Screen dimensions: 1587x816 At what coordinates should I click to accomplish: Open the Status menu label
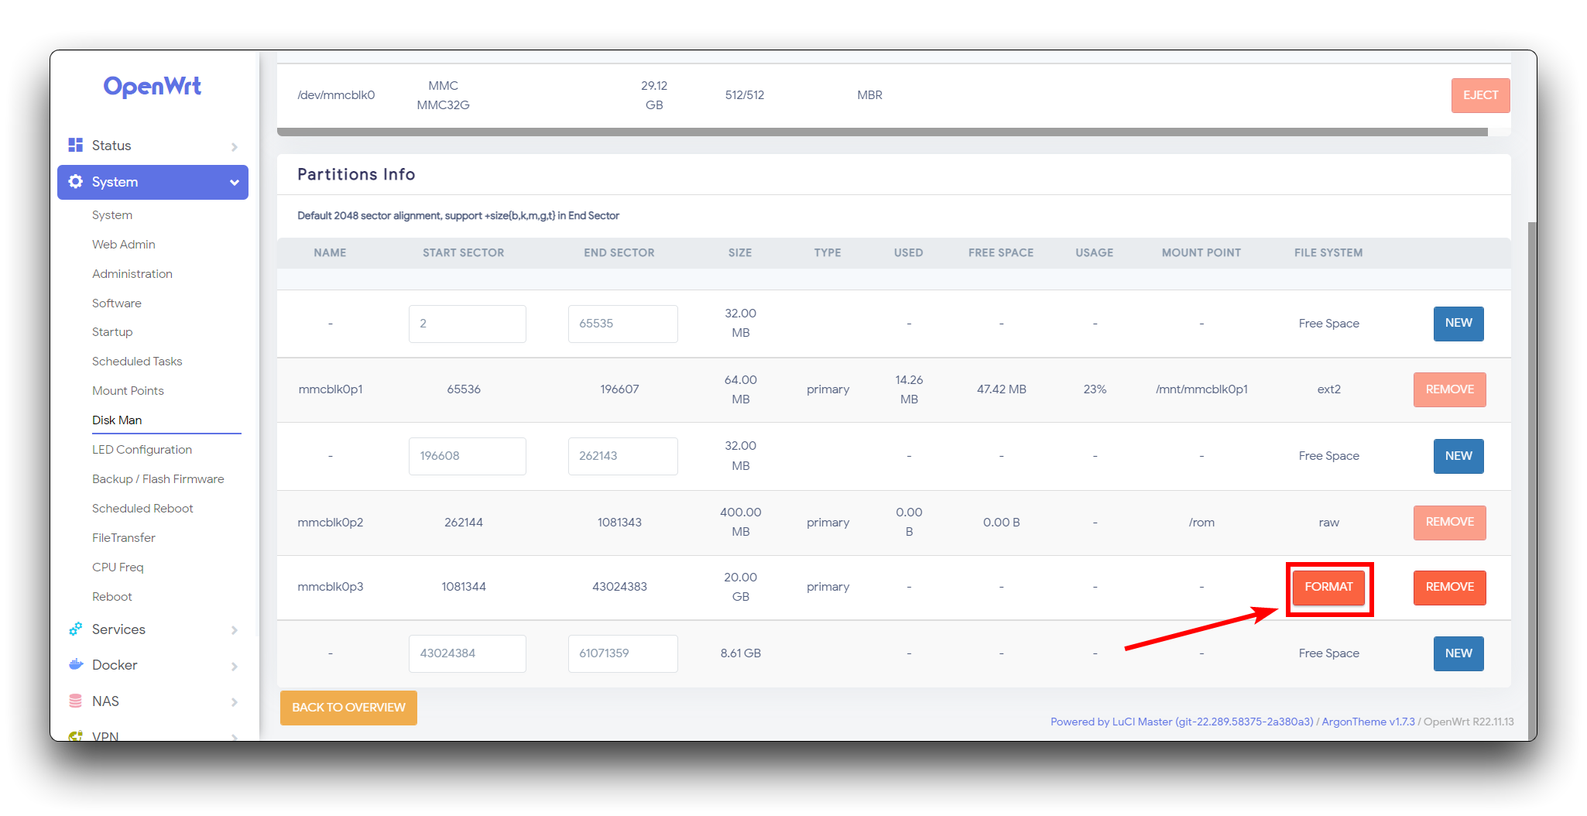(111, 146)
